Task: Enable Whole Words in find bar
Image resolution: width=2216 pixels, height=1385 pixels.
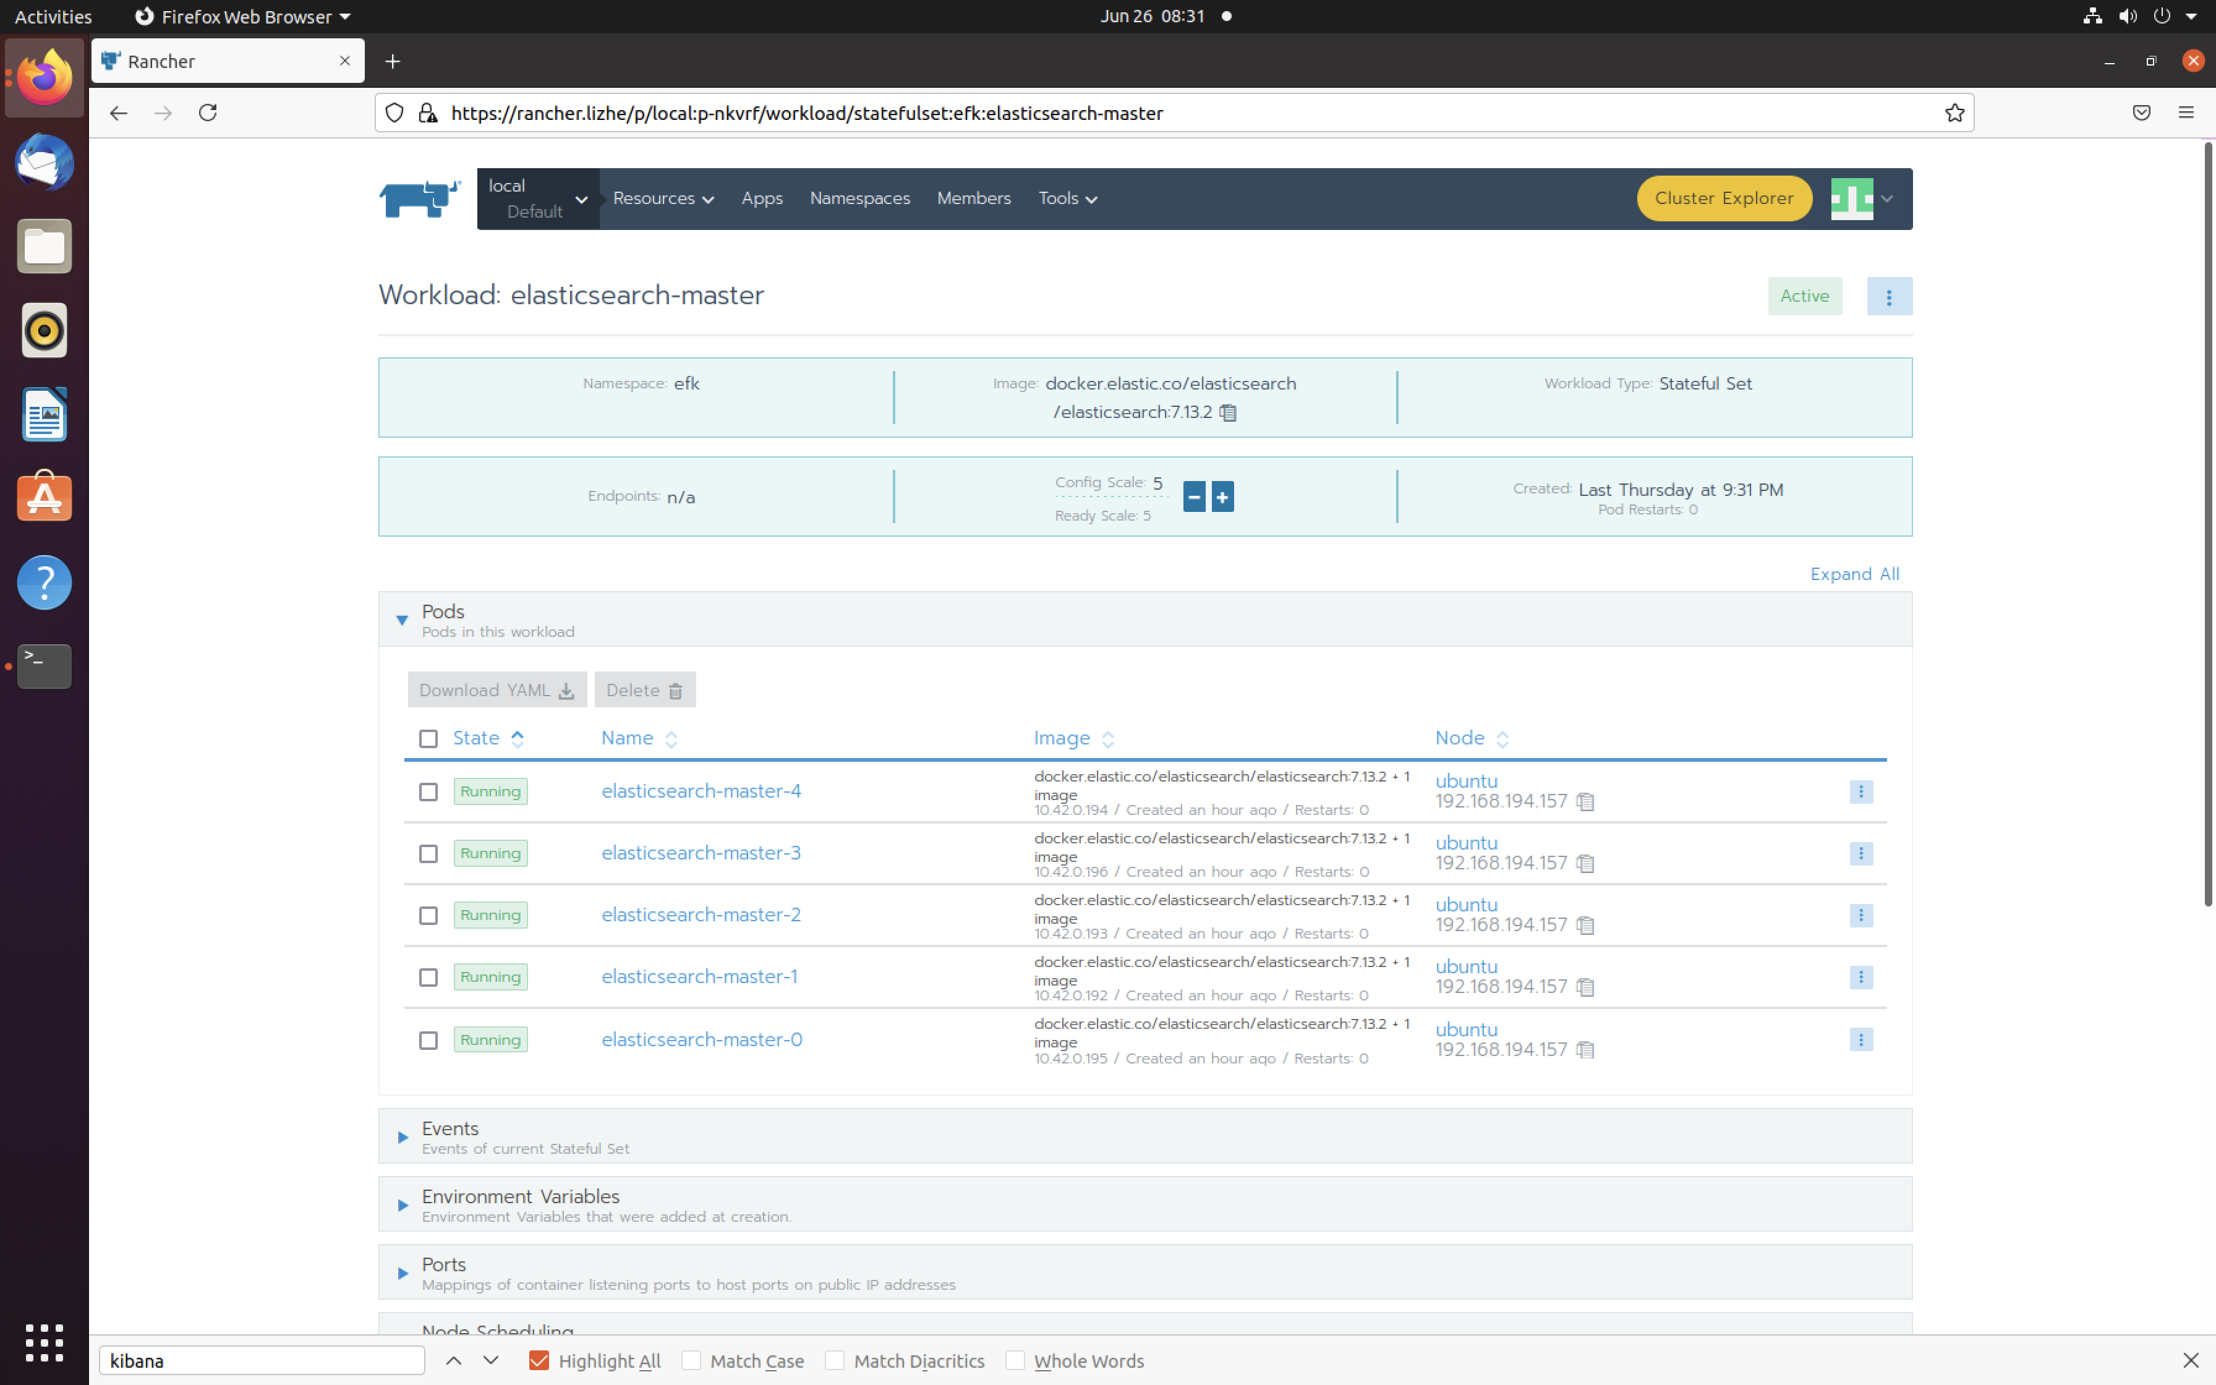Action: 1015,1360
